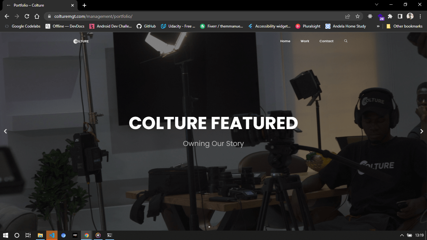
Task: Select the first slider pagination dot
Action: (x=209, y=227)
